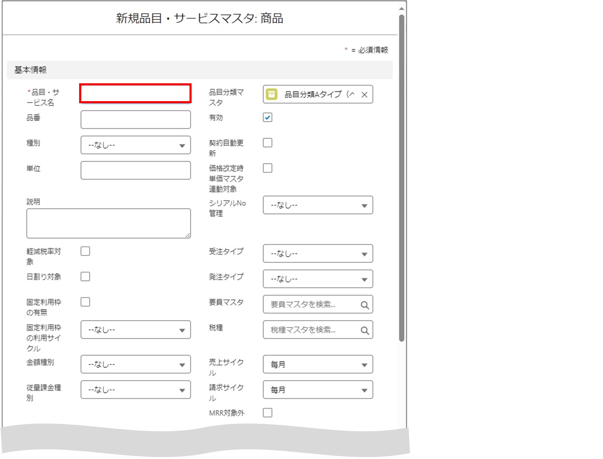Click the 説明 textarea resize handle
Viewport: 603px width, 459px height.
click(188, 235)
